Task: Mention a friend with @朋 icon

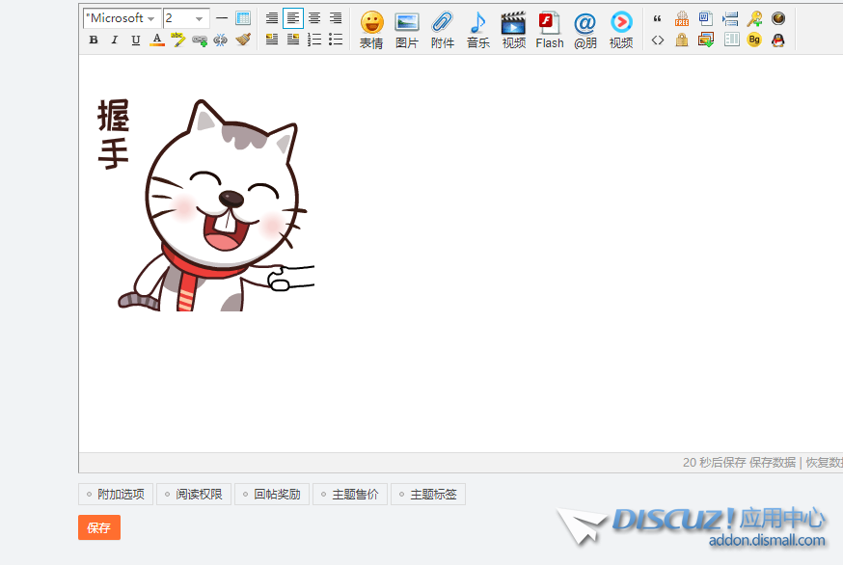Action: [x=585, y=30]
